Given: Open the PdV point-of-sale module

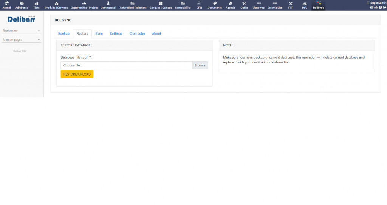Looking at the screenshot, I should pyautogui.click(x=305, y=5).
